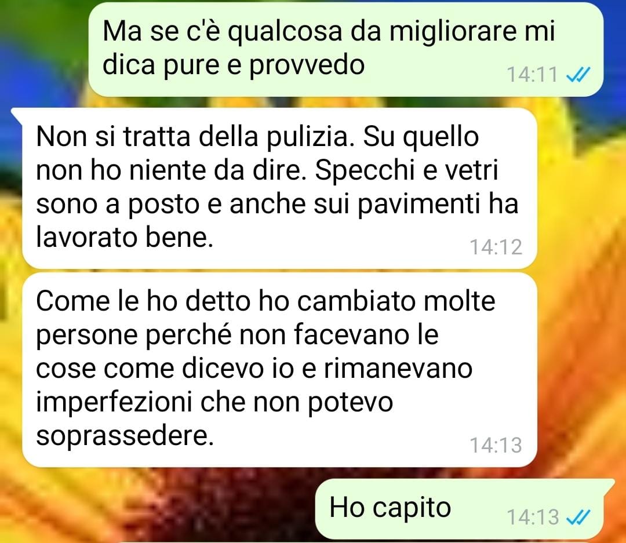Select the 14:11 timestamp
Viewport: 626px width, 543px height.
point(532,75)
